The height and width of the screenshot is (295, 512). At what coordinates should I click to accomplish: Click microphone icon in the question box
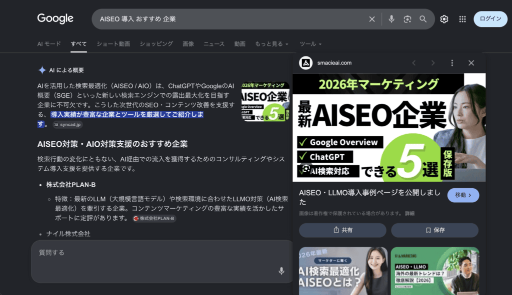(x=281, y=271)
